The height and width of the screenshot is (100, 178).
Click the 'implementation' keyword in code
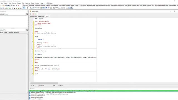pos(41,51)
